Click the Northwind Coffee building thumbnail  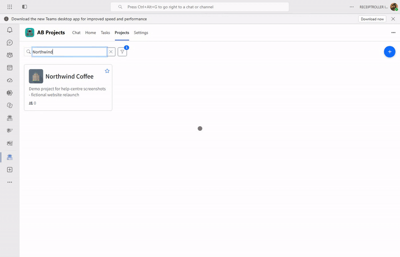[36, 76]
